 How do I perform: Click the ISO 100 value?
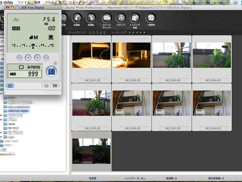(x=51, y=28)
